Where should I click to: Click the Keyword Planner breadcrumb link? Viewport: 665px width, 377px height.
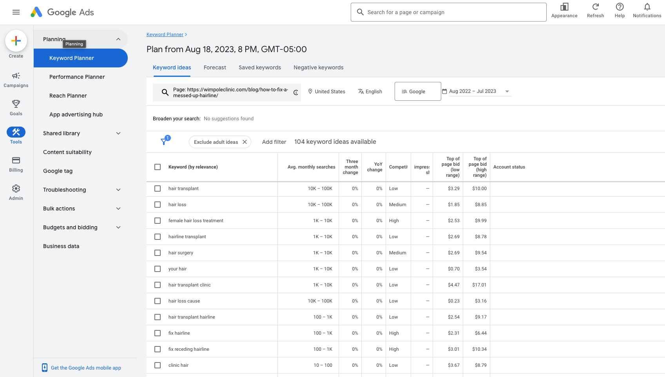coord(165,34)
